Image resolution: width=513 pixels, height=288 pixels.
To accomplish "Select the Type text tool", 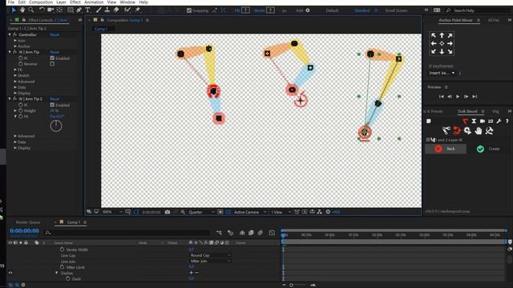I will coord(87,10).
